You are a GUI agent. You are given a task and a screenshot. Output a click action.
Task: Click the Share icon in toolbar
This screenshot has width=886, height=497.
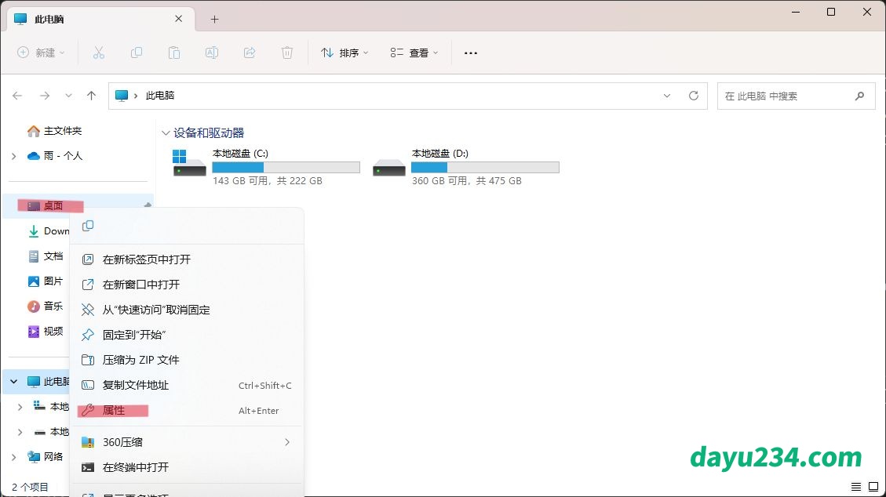pos(250,53)
